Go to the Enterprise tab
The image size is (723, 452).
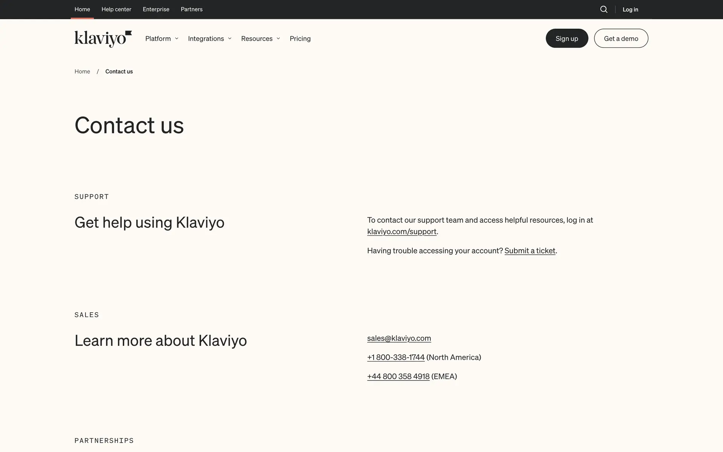tap(156, 9)
